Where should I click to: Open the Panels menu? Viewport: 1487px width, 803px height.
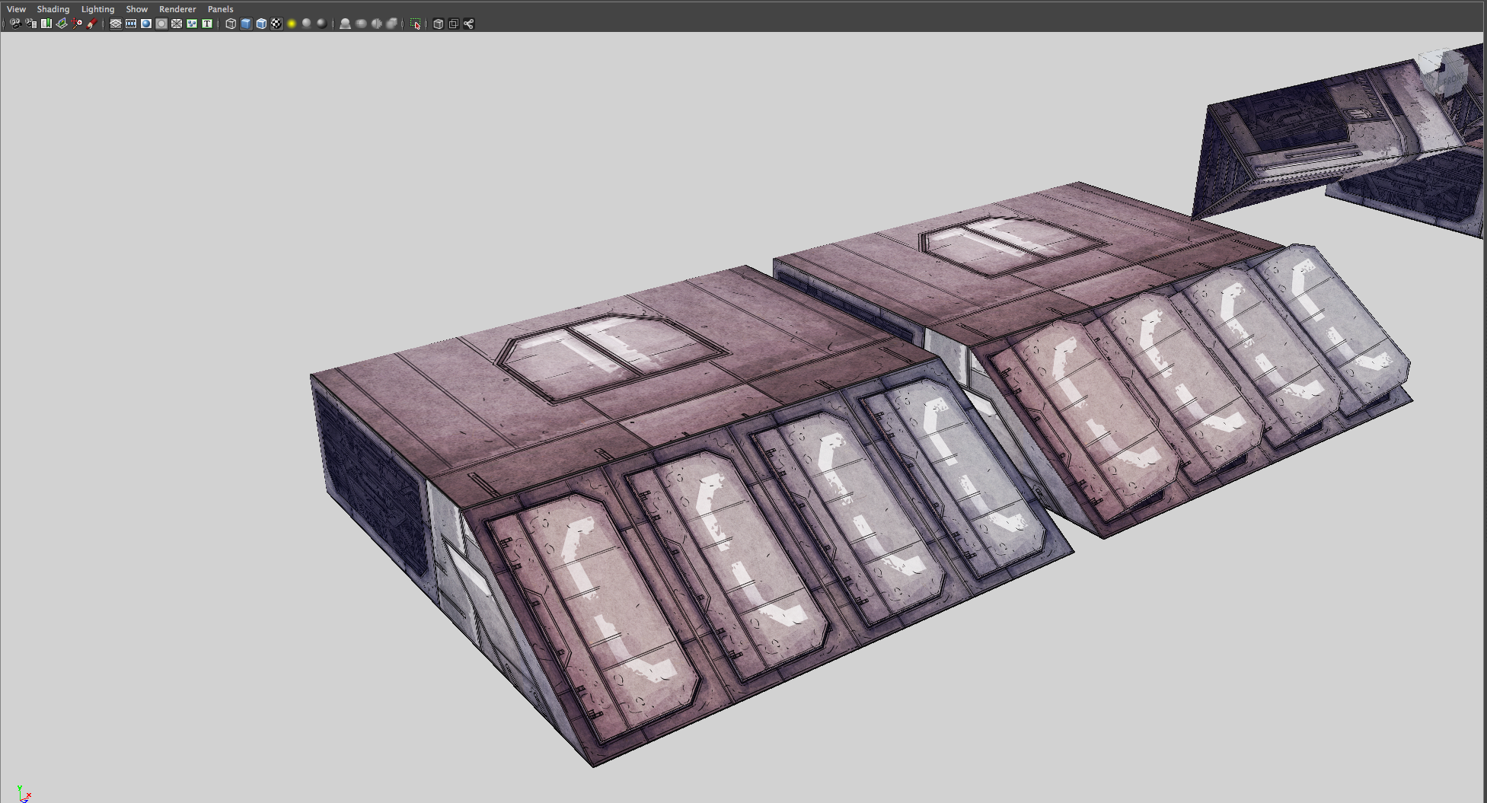click(x=220, y=9)
